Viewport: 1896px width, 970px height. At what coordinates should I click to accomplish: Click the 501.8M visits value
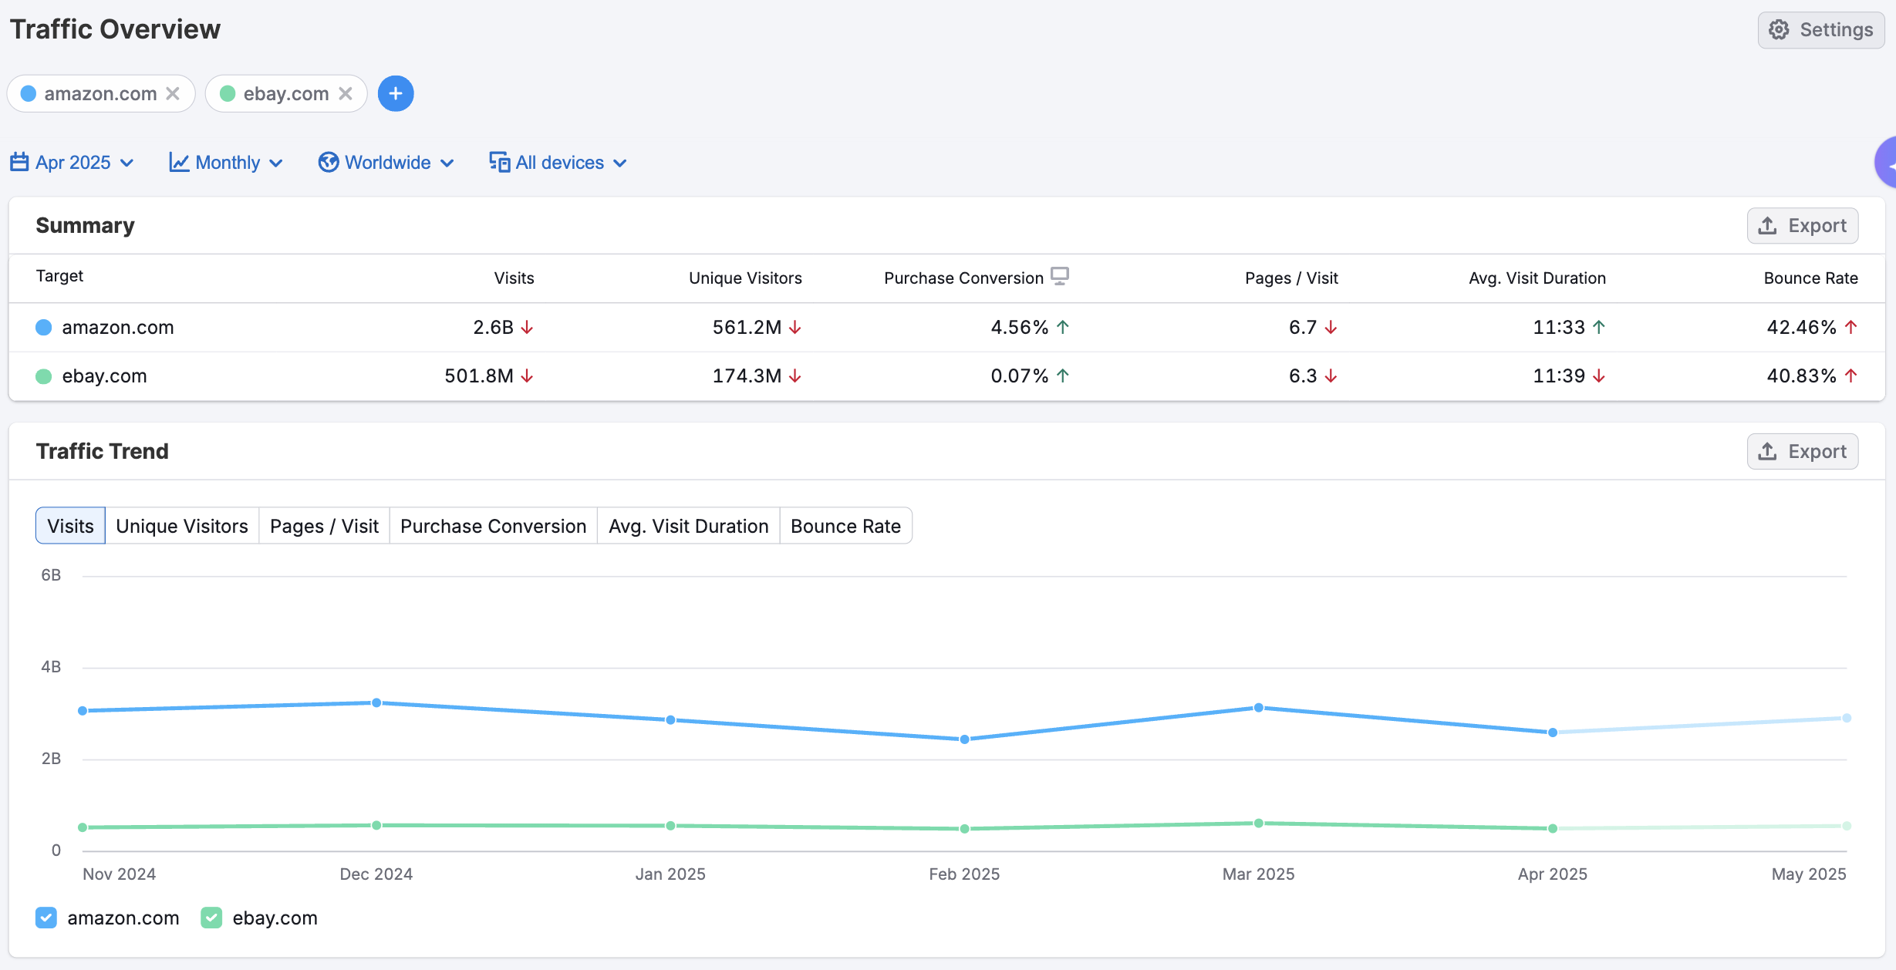[x=479, y=376]
